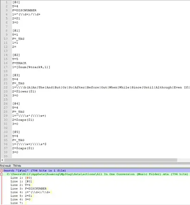Click the horizontal scrollbar left arrow
Screen dimensions: 190x205
[2, 160]
